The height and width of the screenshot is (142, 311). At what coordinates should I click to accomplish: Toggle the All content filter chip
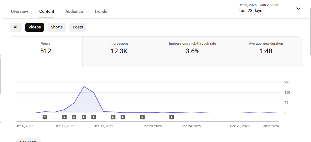pos(16,27)
